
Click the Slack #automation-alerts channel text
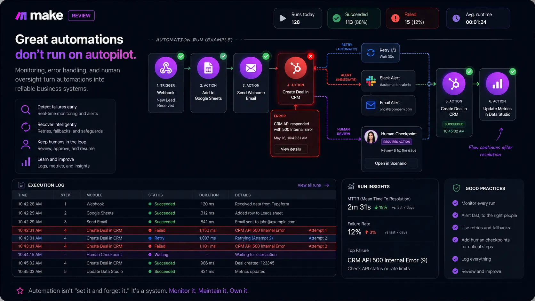tap(395, 85)
